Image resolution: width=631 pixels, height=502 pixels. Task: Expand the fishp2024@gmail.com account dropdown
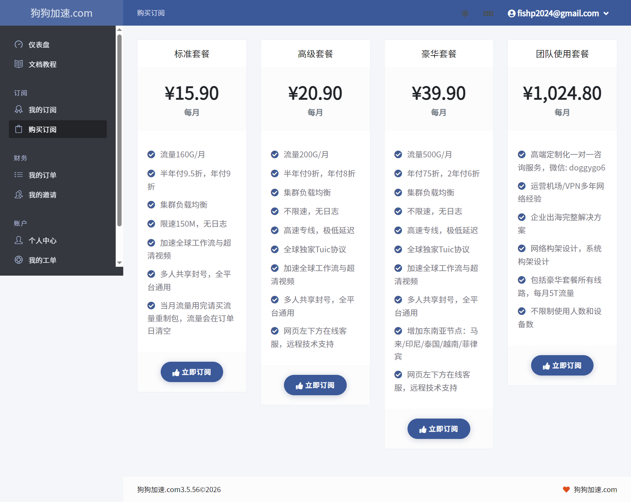coord(606,13)
